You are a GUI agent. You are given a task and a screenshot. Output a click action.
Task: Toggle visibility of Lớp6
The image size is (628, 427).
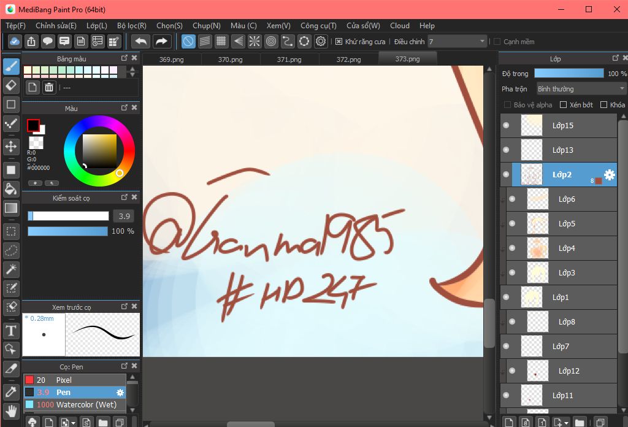512,199
